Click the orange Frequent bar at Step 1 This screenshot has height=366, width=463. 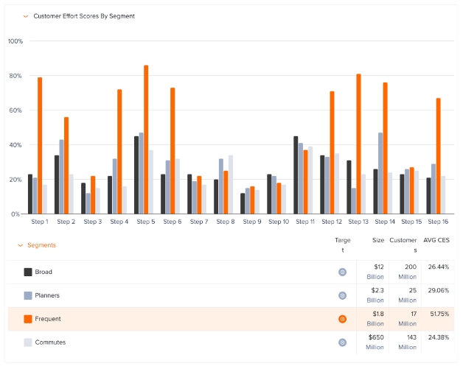click(x=40, y=146)
